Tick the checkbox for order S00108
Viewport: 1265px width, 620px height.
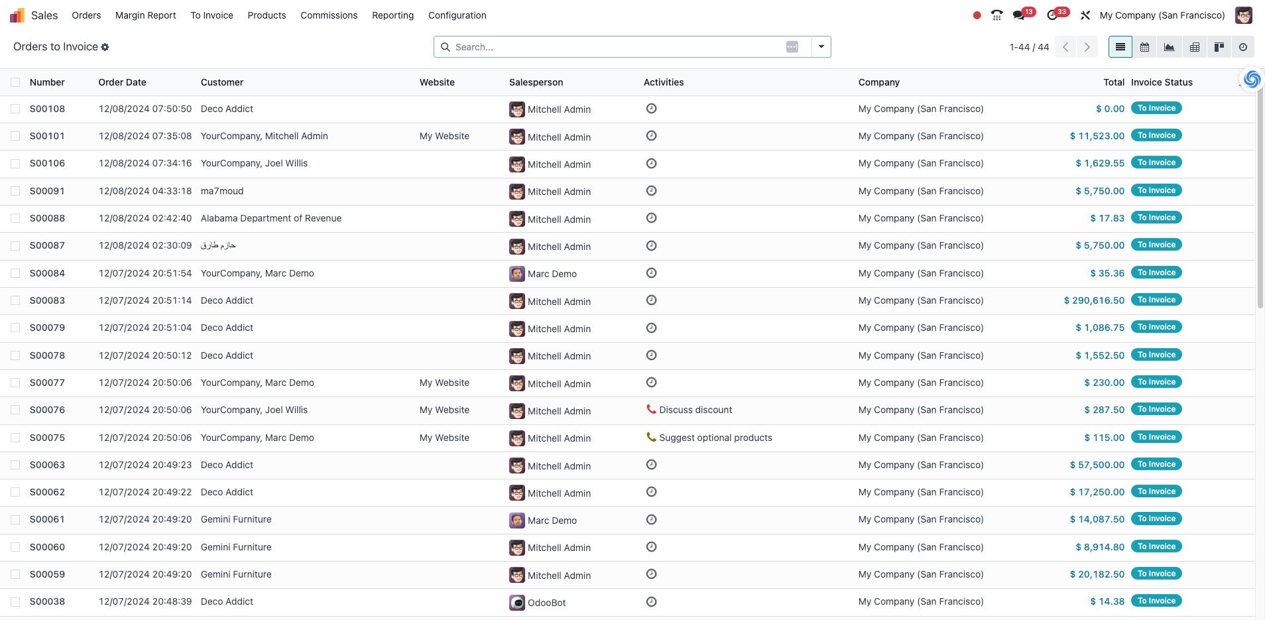pos(15,109)
